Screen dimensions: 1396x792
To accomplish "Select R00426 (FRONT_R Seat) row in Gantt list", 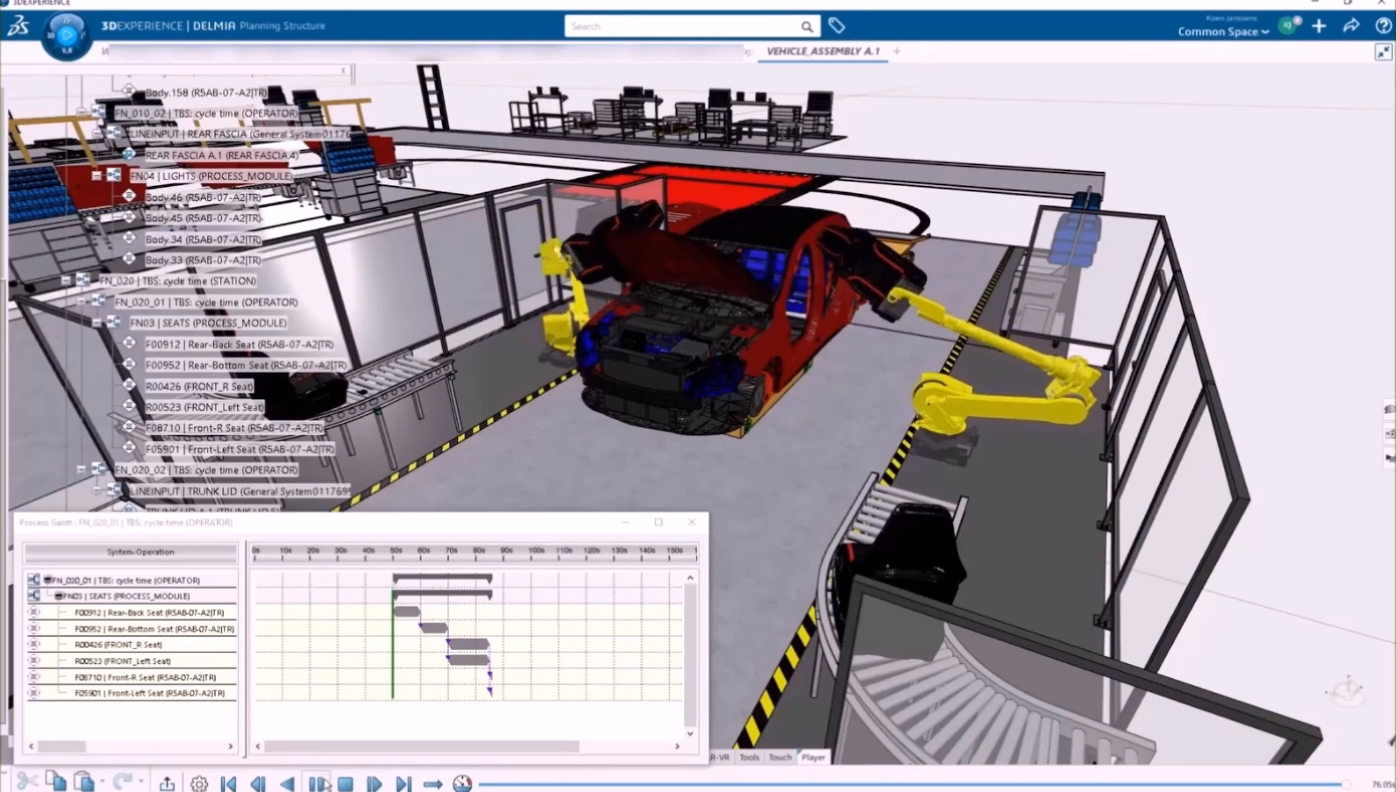I will coord(118,645).
